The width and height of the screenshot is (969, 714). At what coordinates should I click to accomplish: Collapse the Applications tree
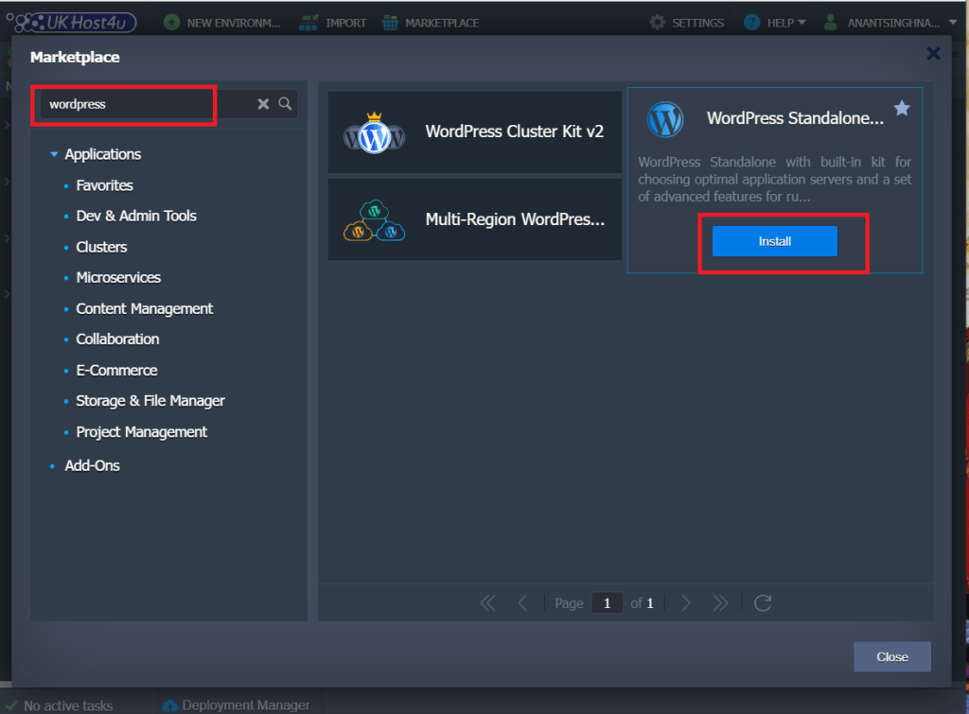click(54, 154)
